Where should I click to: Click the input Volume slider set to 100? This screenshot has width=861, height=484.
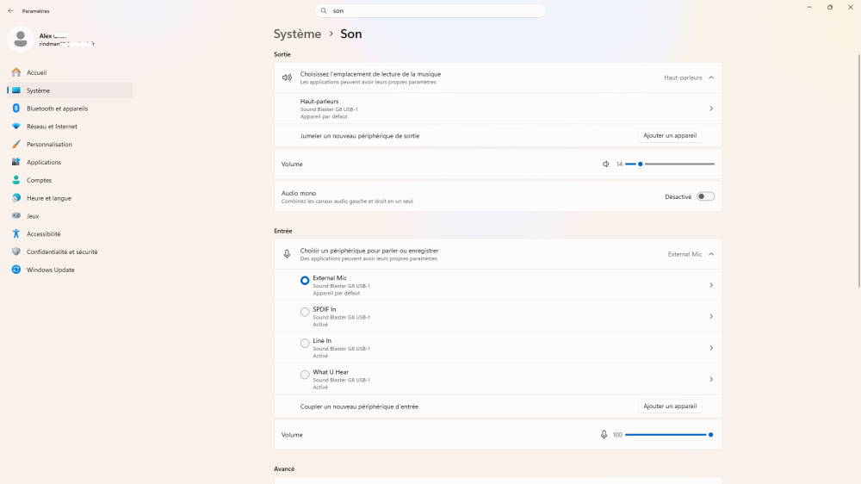point(670,435)
